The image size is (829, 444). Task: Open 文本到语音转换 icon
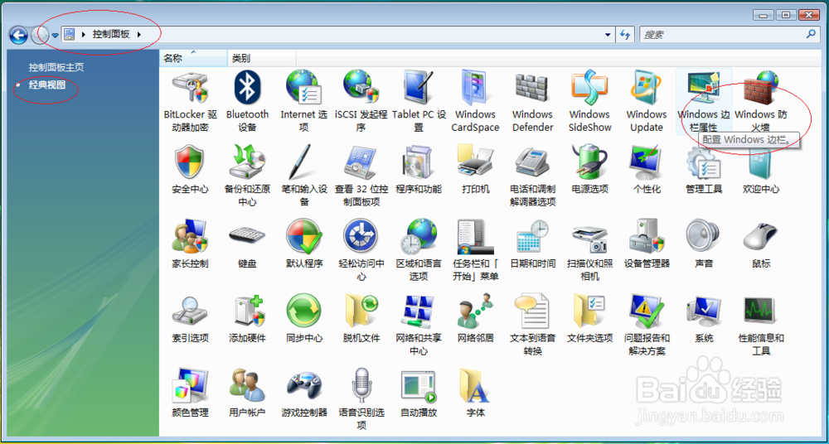(x=532, y=311)
